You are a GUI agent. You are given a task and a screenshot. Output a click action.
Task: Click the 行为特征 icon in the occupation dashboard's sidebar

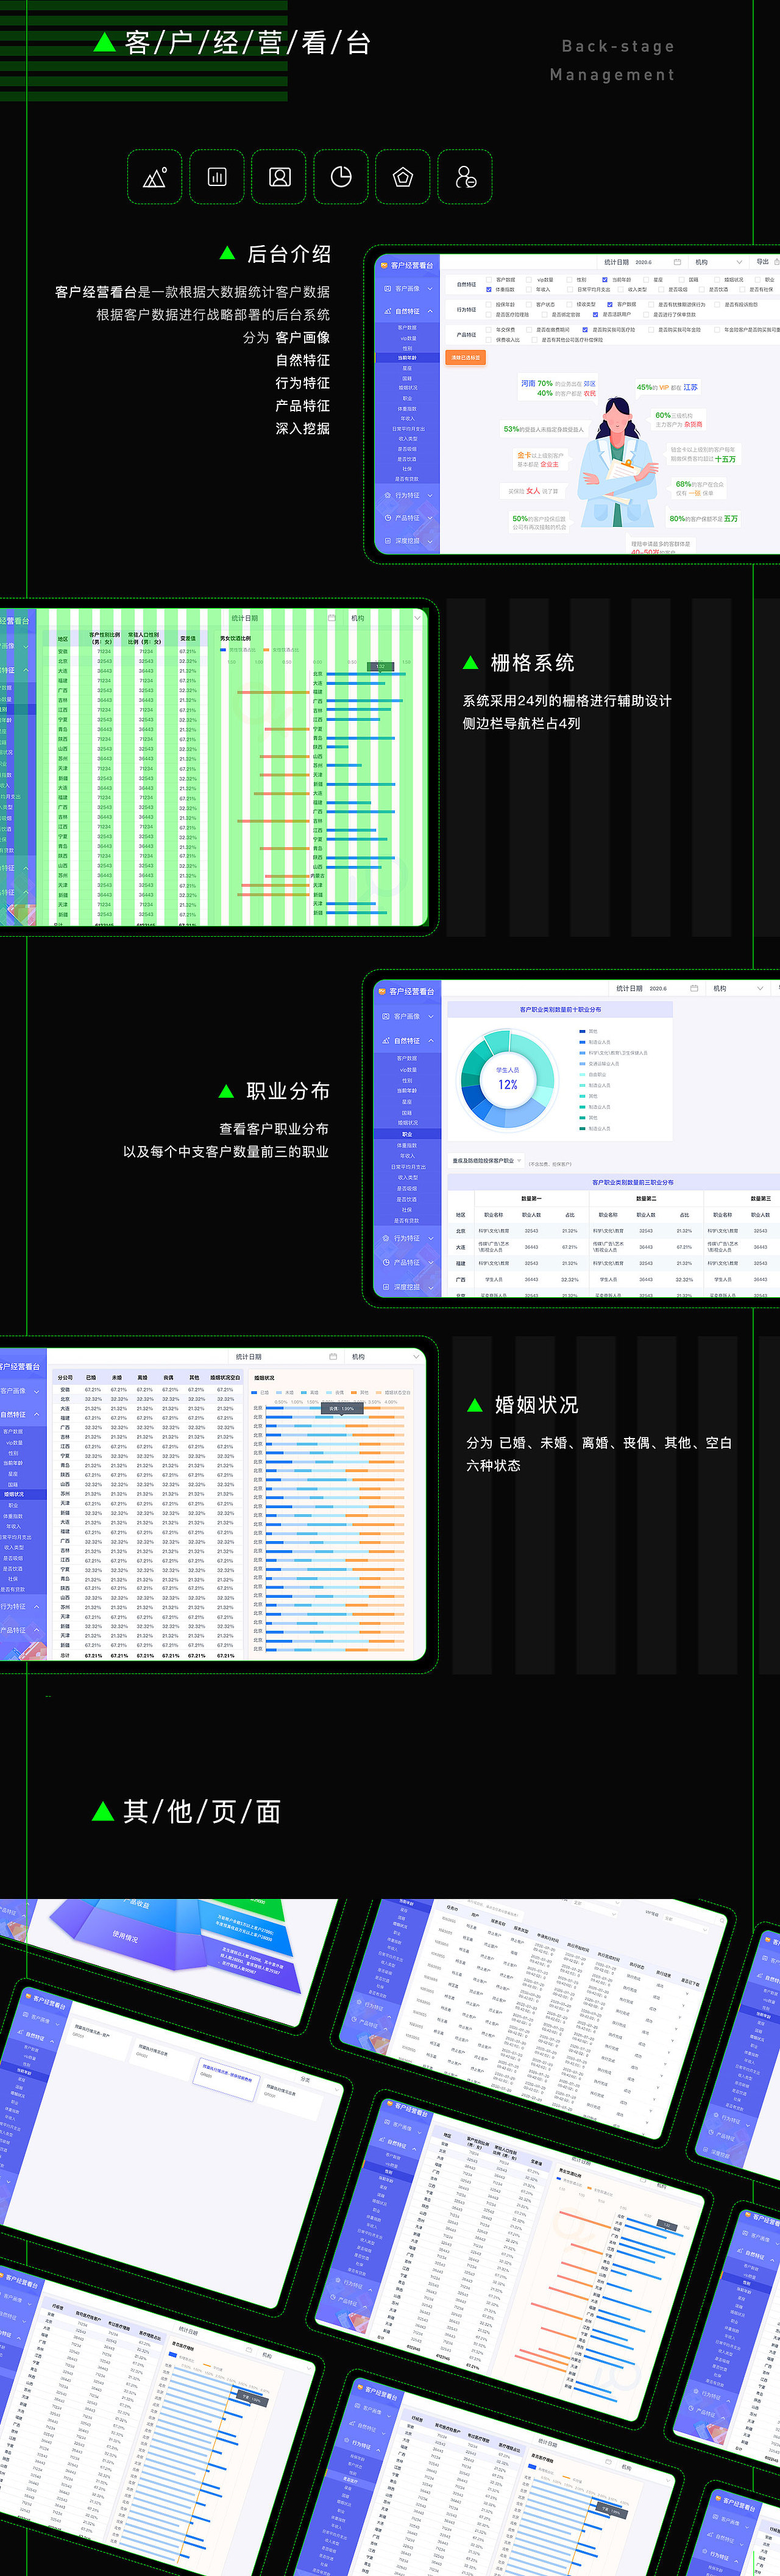386,1238
